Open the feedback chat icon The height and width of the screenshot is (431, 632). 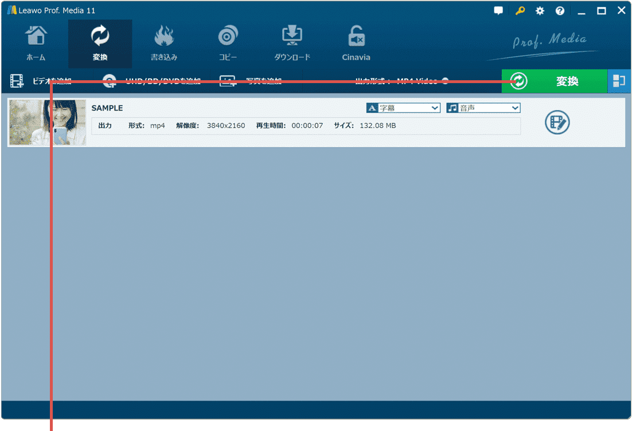(x=498, y=10)
